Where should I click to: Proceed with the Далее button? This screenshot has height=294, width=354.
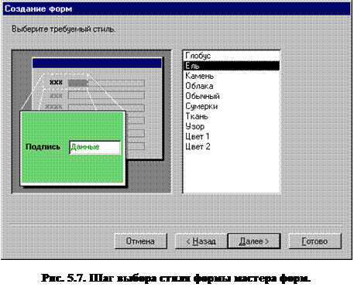pyautogui.click(x=254, y=241)
